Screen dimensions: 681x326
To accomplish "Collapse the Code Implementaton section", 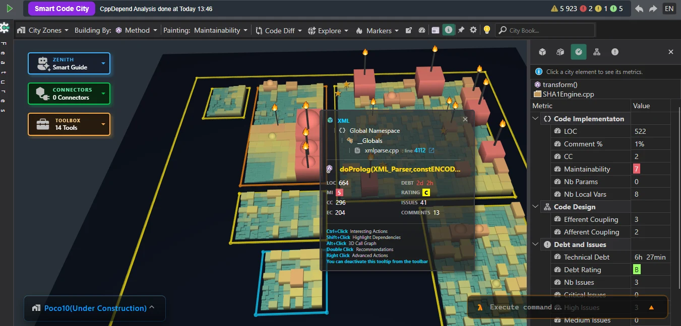I will 536,119.
